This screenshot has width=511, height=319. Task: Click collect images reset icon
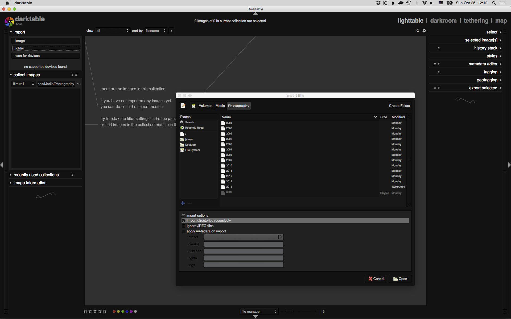(72, 75)
